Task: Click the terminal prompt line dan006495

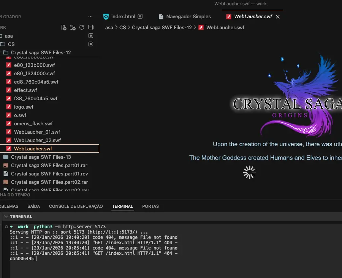Action: (x=23, y=259)
